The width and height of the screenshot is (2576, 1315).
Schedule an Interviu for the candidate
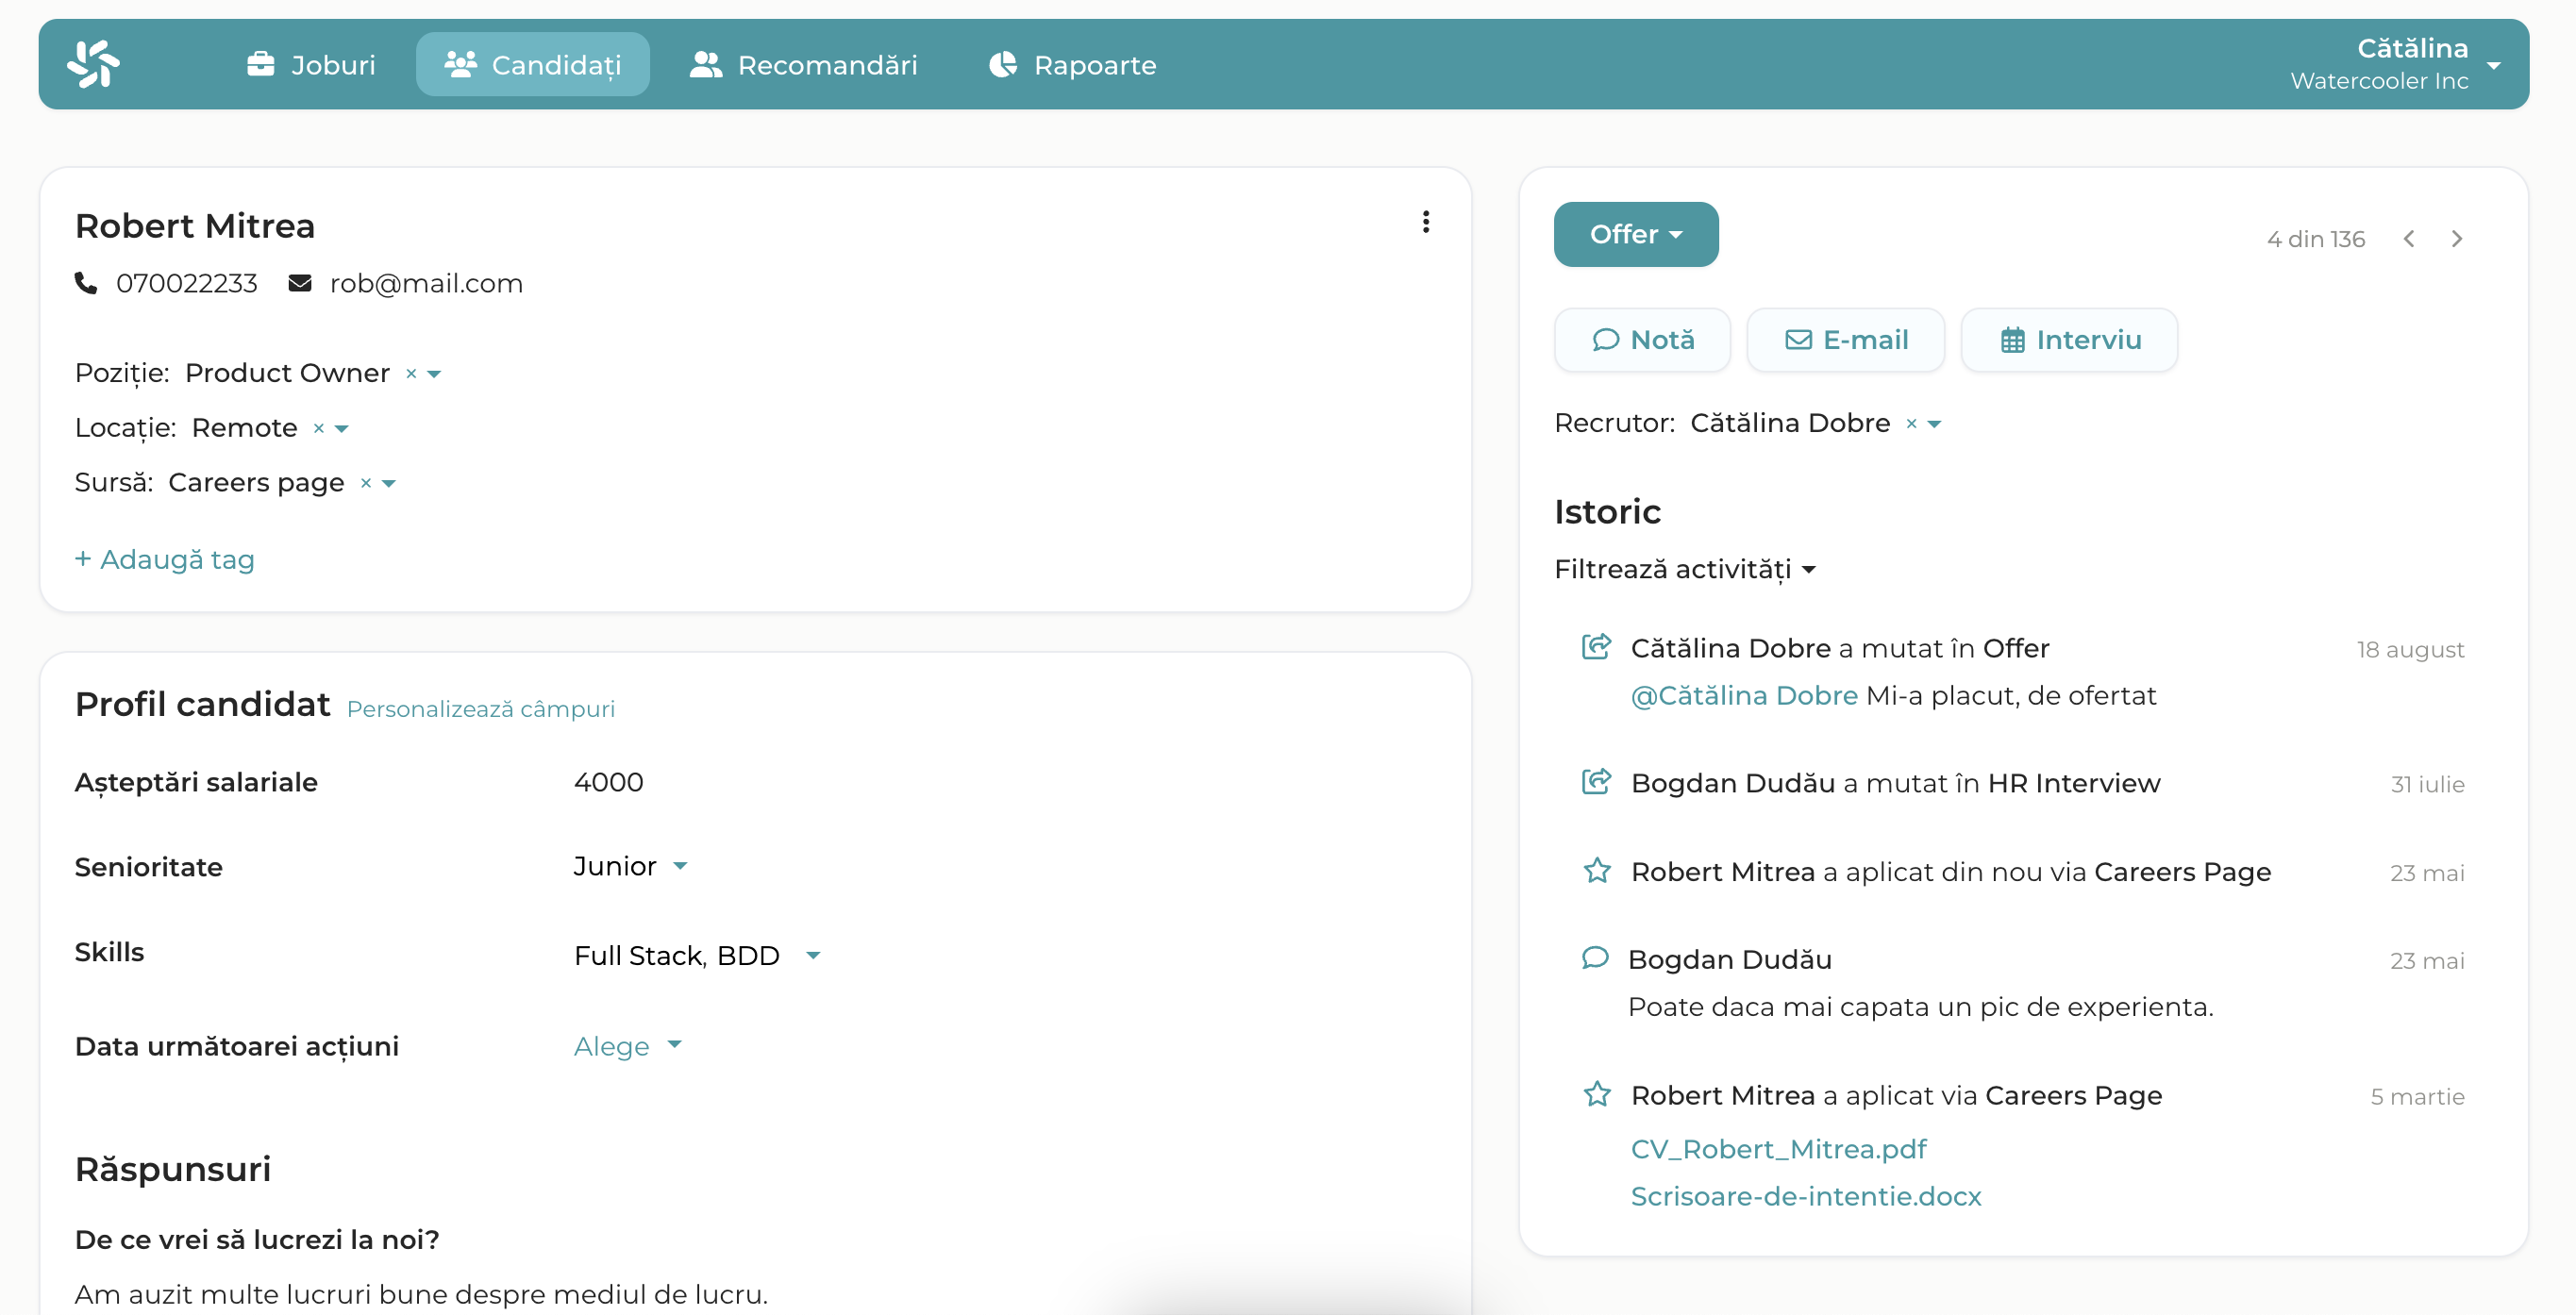2069,340
